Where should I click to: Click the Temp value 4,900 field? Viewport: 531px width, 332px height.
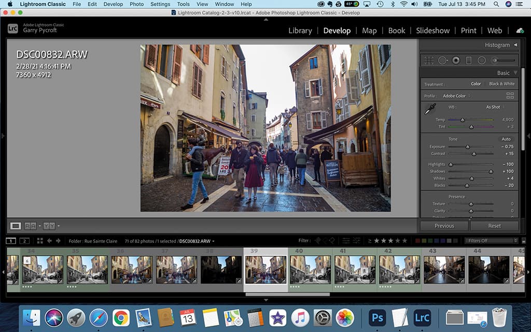coord(508,120)
